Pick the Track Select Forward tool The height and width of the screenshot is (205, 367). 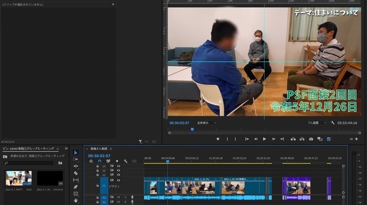click(76, 159)
